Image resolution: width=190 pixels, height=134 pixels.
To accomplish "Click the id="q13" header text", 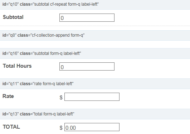I will [x=11, y=114].
